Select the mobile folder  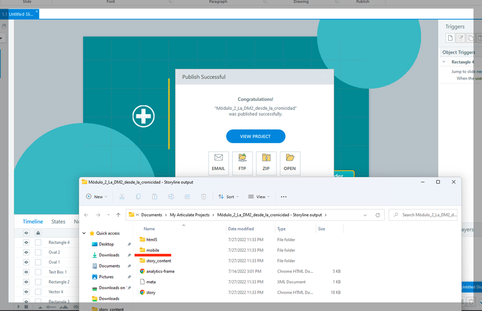pyautogui.click(x=153, y=250)
